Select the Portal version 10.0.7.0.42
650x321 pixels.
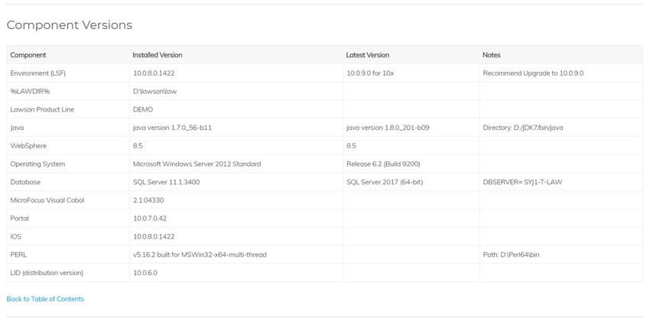point(150,219)
